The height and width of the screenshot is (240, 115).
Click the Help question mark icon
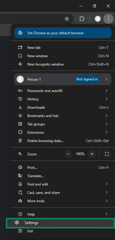coord(20,214)
